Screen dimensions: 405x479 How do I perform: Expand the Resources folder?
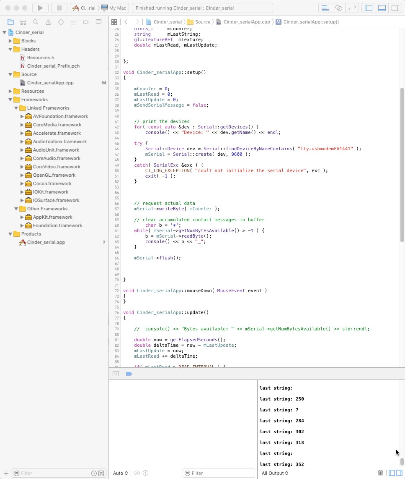point(10,91)
